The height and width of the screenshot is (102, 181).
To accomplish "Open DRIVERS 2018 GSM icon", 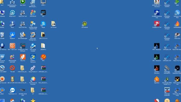I will click(23, 90).
